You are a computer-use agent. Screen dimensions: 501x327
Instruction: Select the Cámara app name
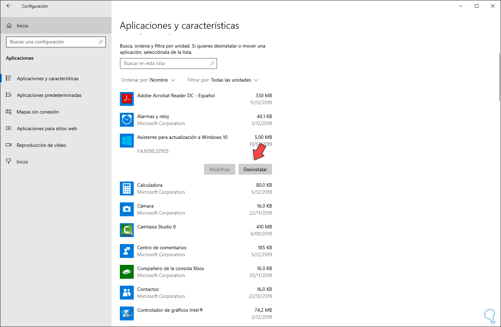(145, 206)
